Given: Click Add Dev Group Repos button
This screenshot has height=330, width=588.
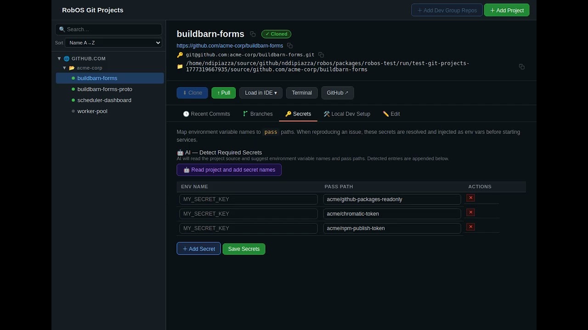Looking at the screenshot, I should click(x=447, y=10).
